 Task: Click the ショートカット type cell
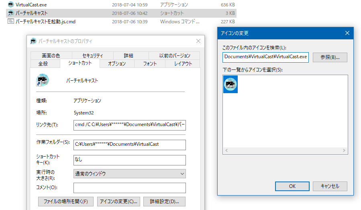coord(172,13)
